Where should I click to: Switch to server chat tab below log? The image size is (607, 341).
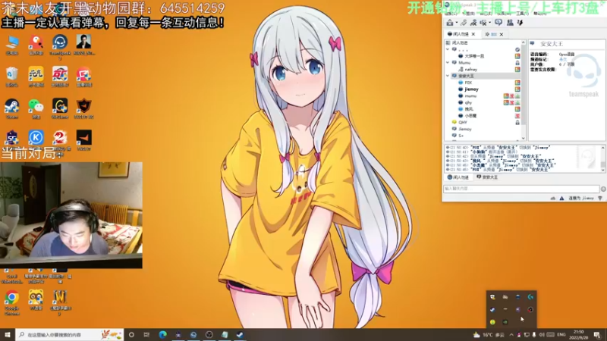458,177
